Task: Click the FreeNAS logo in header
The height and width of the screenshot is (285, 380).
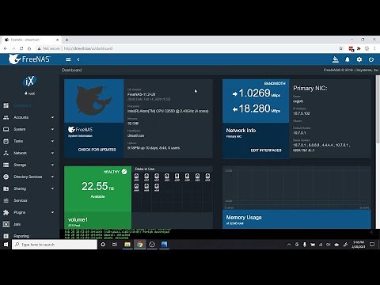Action: 29,59
